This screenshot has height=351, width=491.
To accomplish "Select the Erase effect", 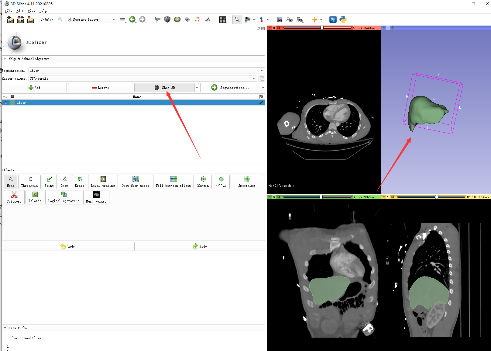I will tap(79, 182).
